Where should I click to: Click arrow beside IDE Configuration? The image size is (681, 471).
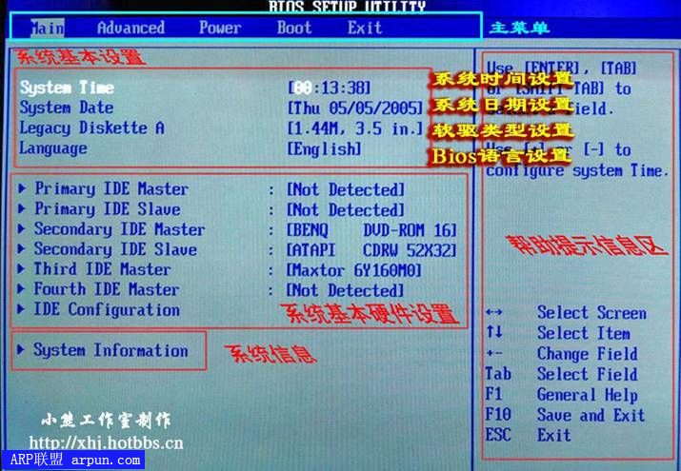(x=22, y=309)
